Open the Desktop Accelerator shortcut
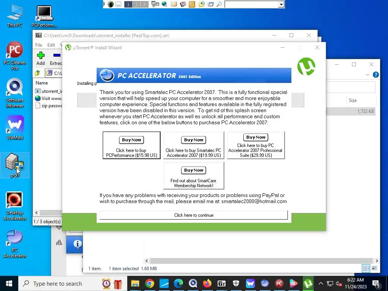Image resolution: width=388 pixels, height=291 pixels. [15, 206]
